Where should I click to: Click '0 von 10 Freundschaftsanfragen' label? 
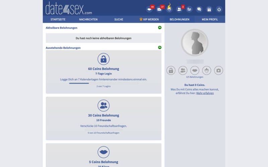(x=104, y=133)
